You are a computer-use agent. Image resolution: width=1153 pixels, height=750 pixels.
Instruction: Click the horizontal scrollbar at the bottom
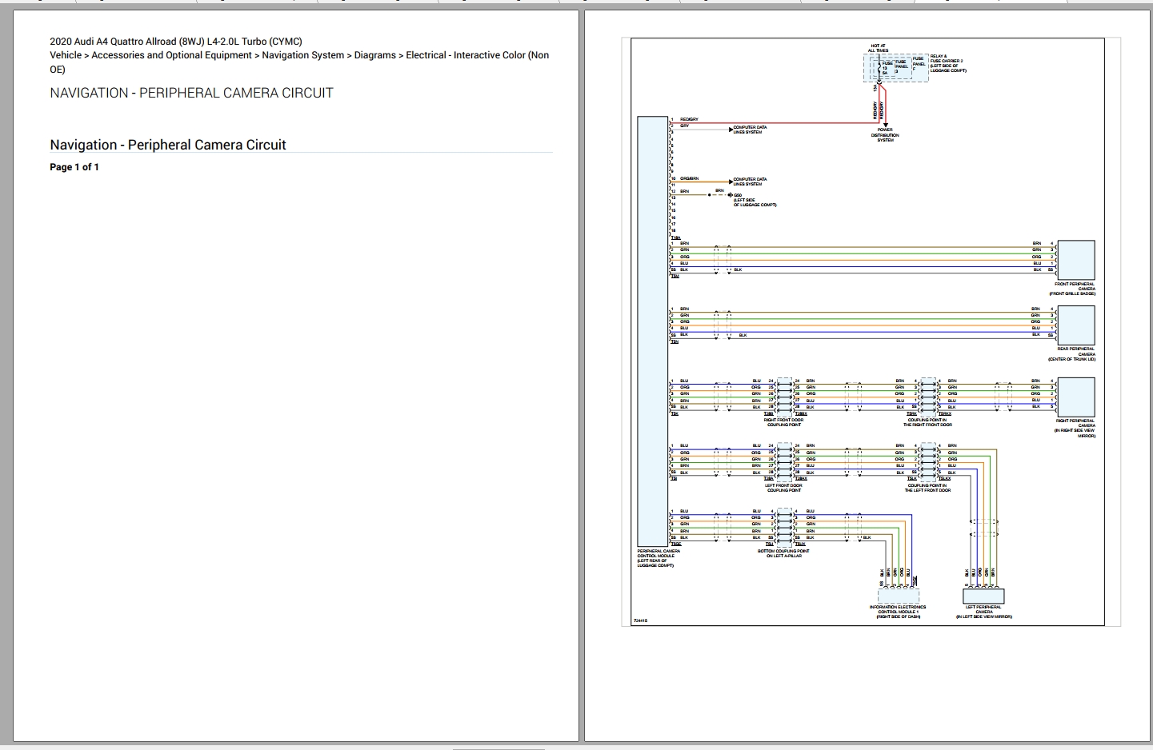pyautogui.click(x=496, y=747)
